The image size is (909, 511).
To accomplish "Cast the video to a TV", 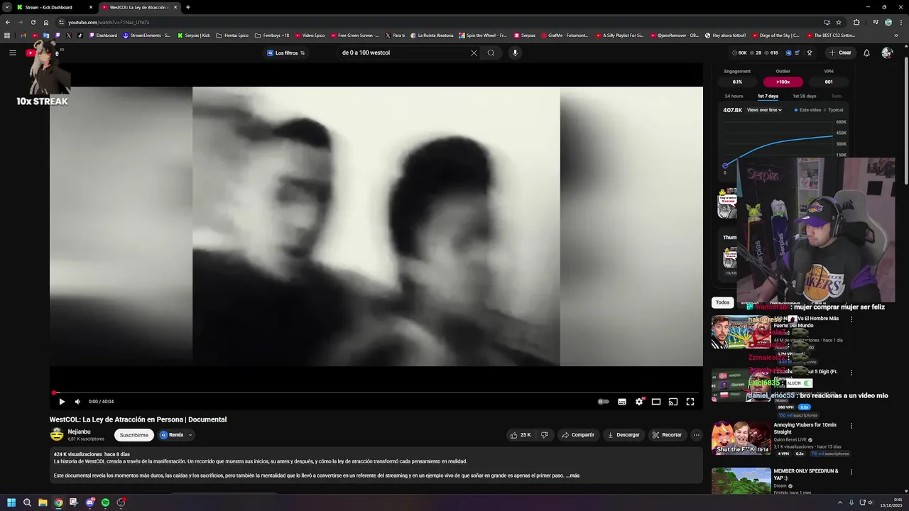I will coord(673,402).
